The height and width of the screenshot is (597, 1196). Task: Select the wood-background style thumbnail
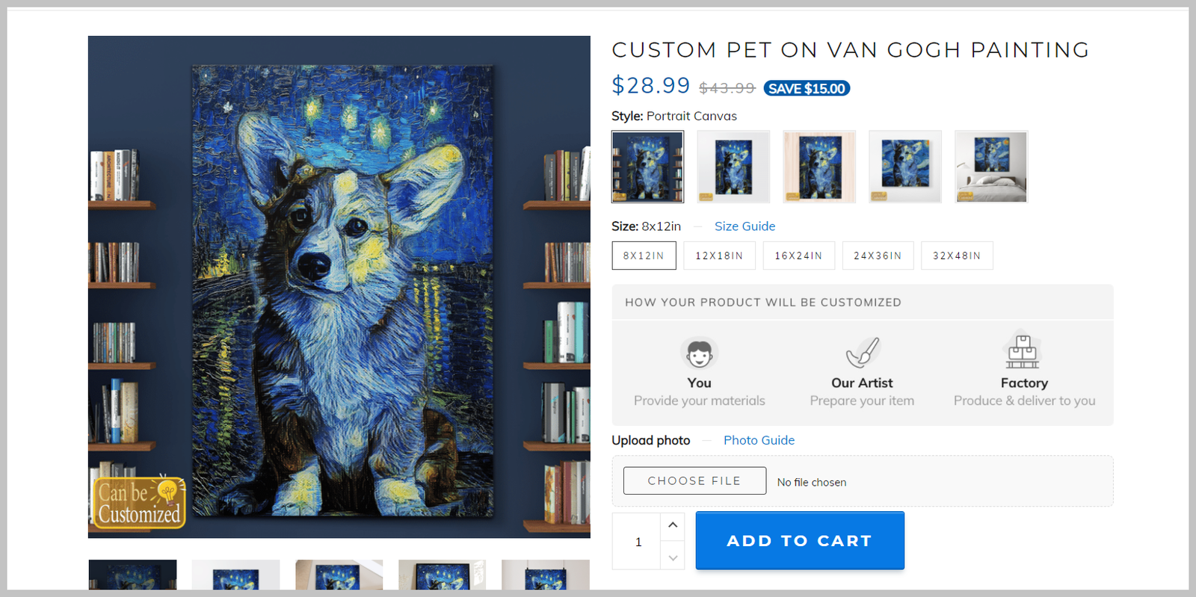[819, 167]
